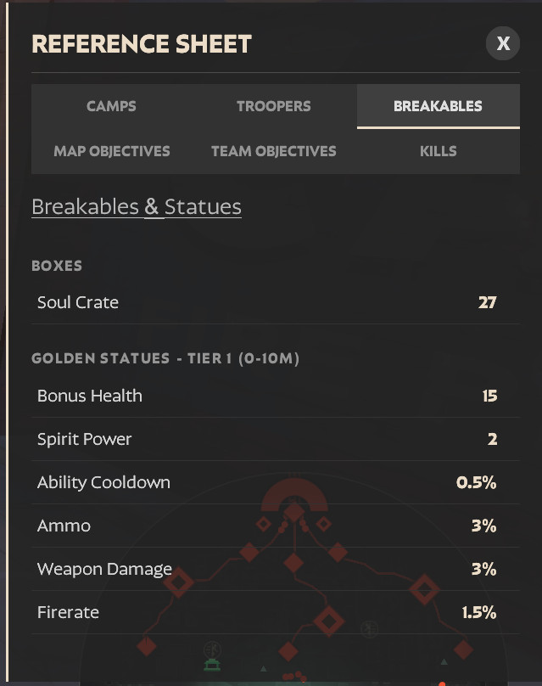Click the Ability Cooldown entry
542x686 pixels.
click(103, 482)
